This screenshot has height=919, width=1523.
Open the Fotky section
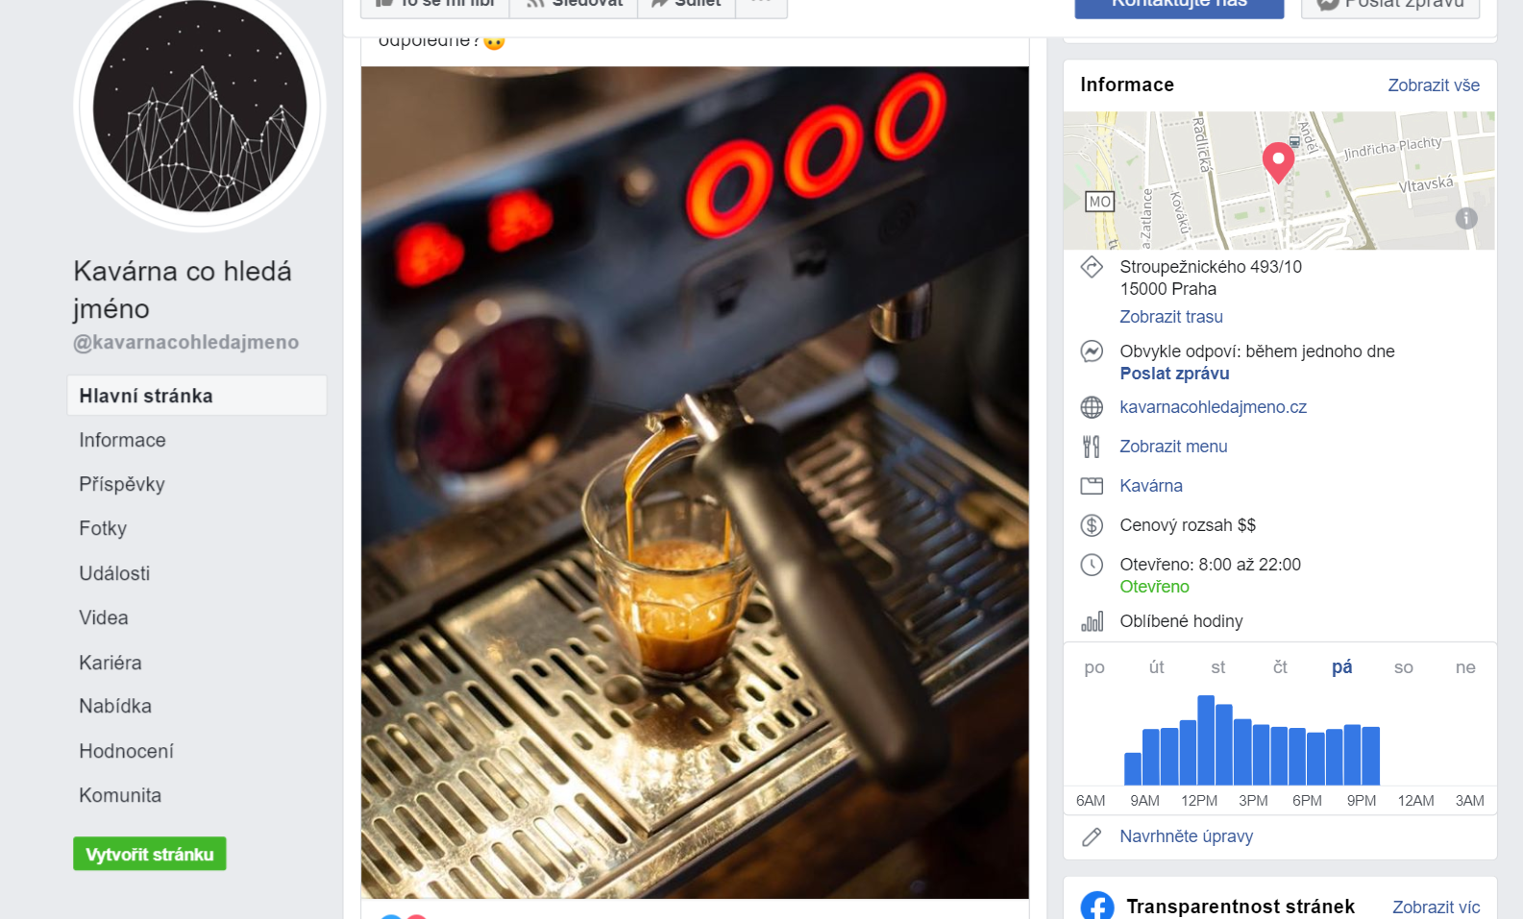coord(103,528)
